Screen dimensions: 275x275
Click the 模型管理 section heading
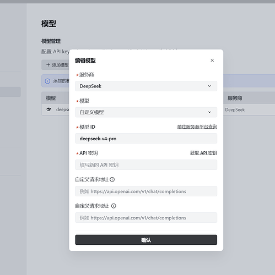pyautogui.click(x=51, y=41)
